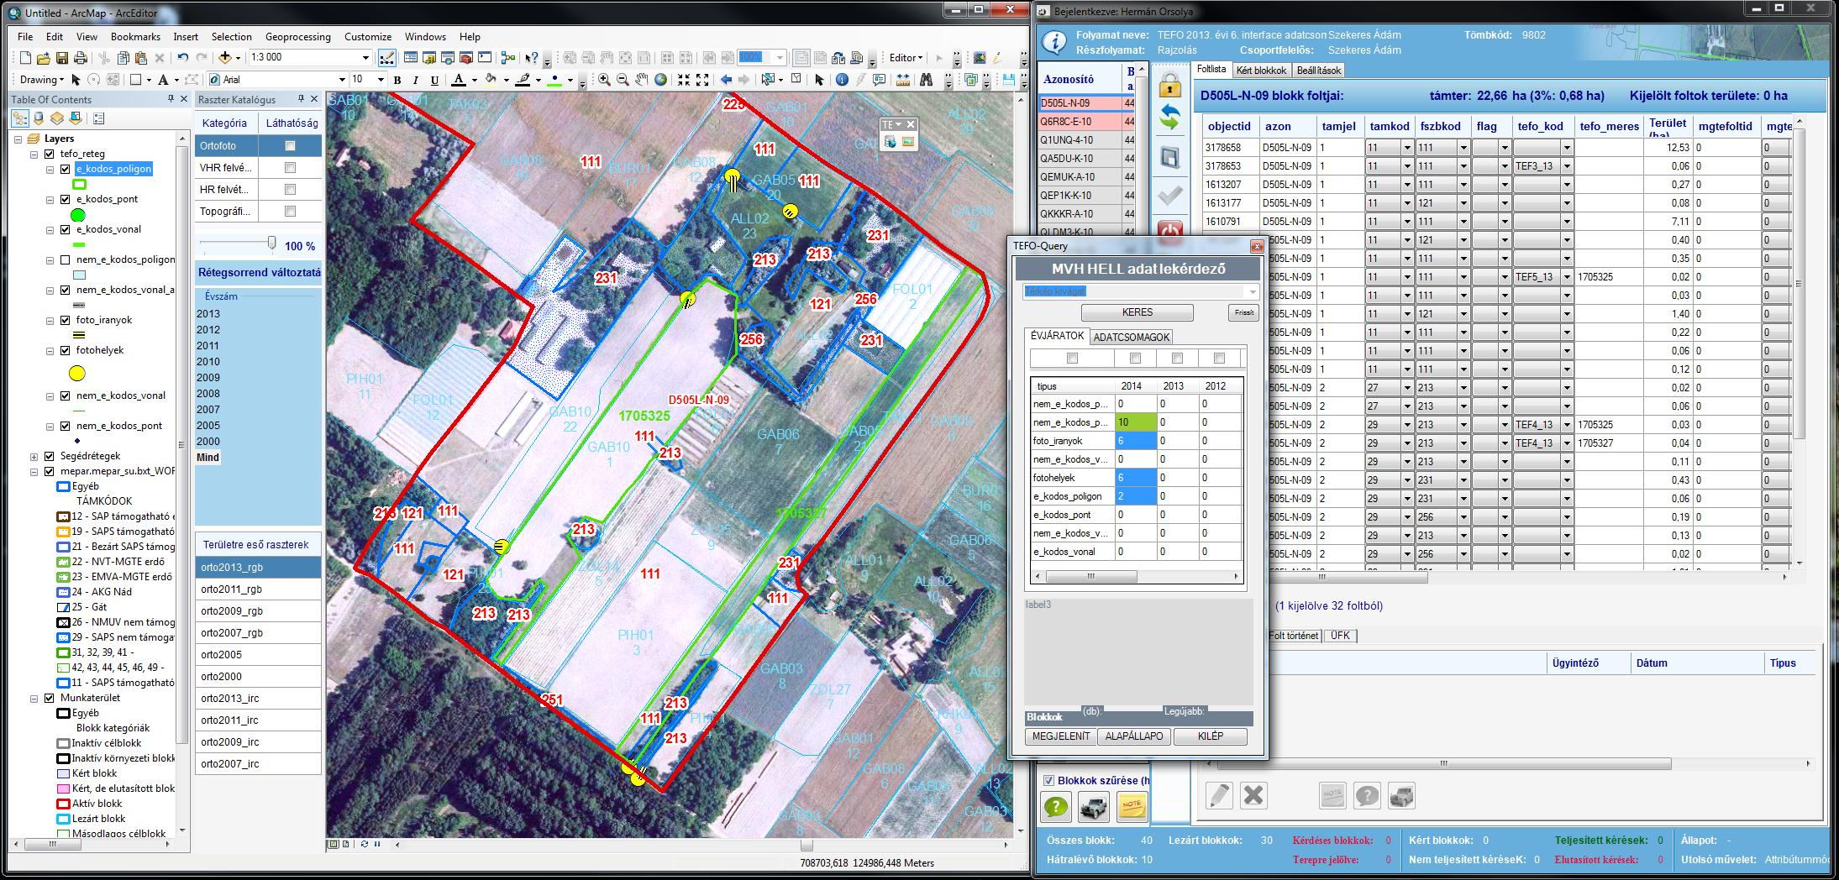1839x880 pixels.
Task: Click the Frissít button
Action: point(1243,312)
